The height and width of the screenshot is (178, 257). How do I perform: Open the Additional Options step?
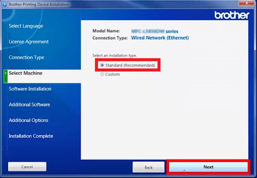(x=29, y=120)
